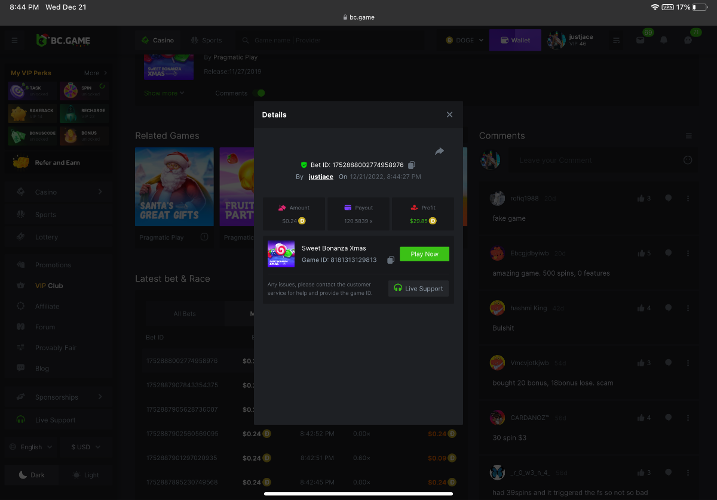Open the mail inbox icon
The height and width of the screenshot is (500, 717).
640,41
